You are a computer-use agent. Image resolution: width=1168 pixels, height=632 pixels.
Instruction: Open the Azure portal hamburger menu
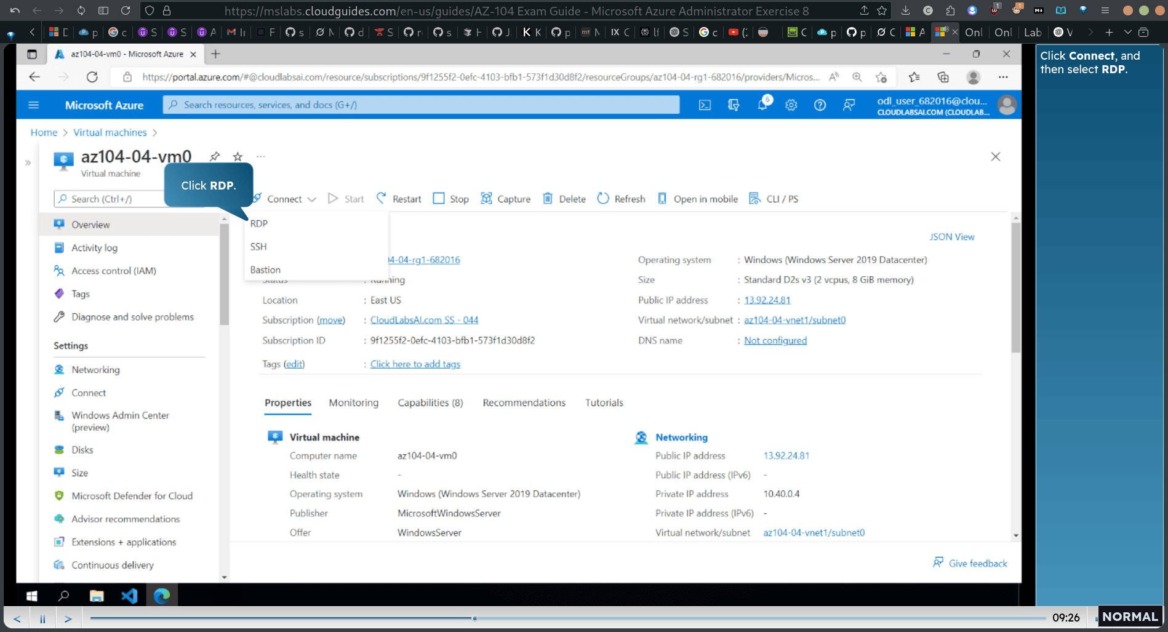click(34, 105)
